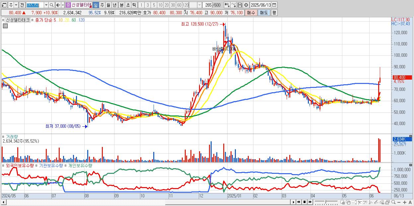Screen dimensions: 414x206
Task: Open the 주 dropdown arrow next to the layout icon
Action: 16,5
